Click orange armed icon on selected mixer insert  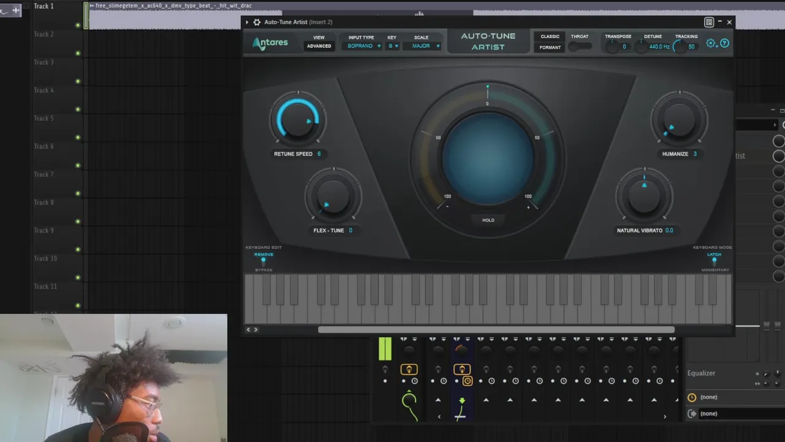tap(462, 370)
